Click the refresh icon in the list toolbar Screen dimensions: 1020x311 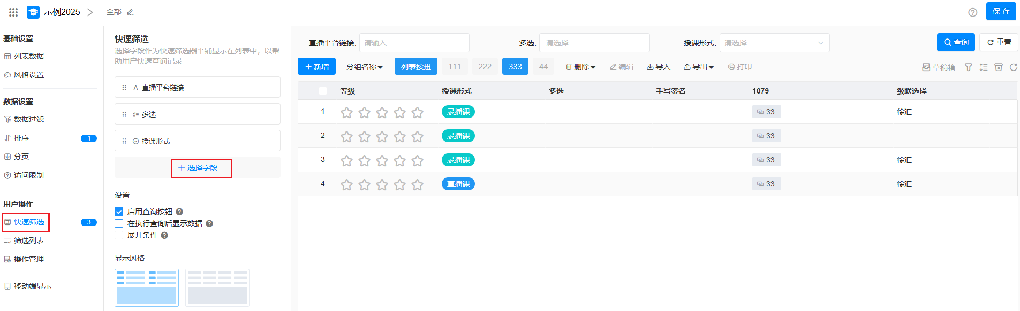click(1013, 67)
